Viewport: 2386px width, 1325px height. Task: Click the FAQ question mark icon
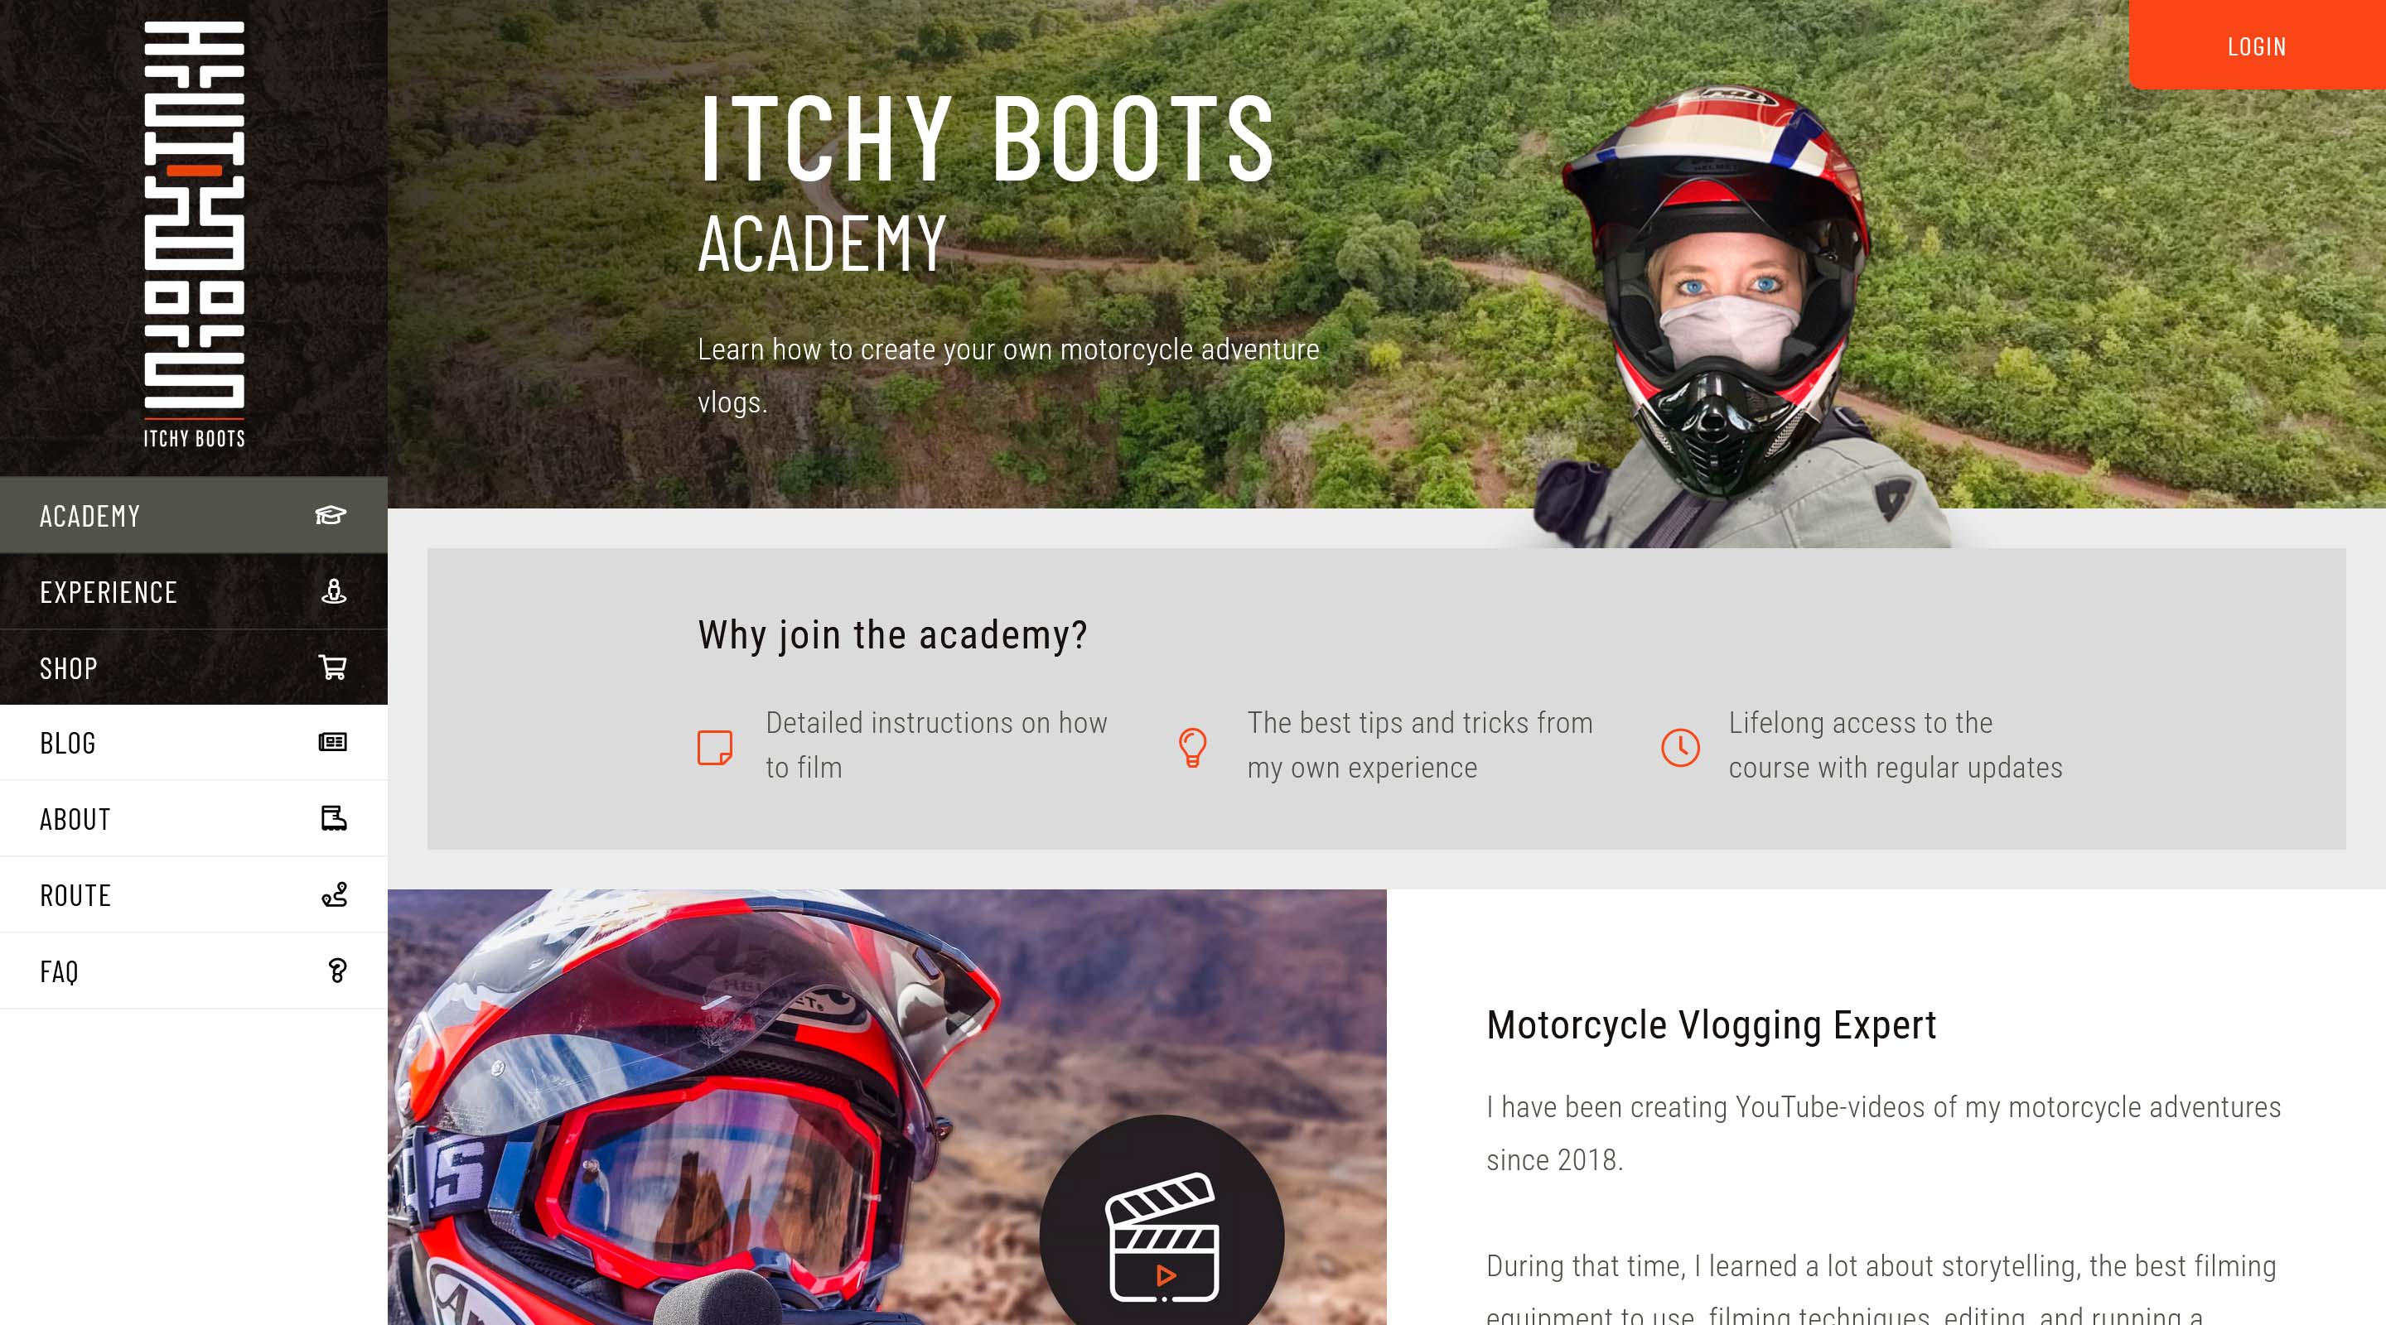pyautogui.click(x=337, y=971)
